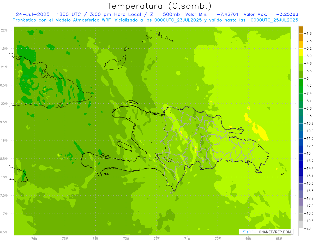Click the orange swatch between -1.8 and -2.5
313x242 pixels.
pyautogui.click(x=301, y=37)
